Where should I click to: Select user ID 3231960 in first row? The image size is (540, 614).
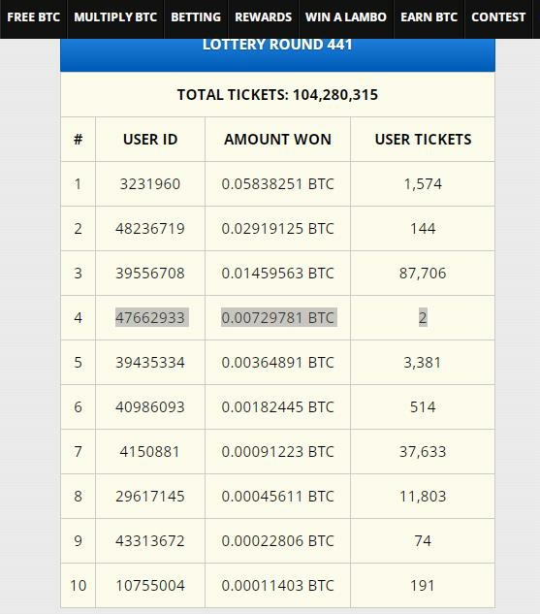pos(150,184)
